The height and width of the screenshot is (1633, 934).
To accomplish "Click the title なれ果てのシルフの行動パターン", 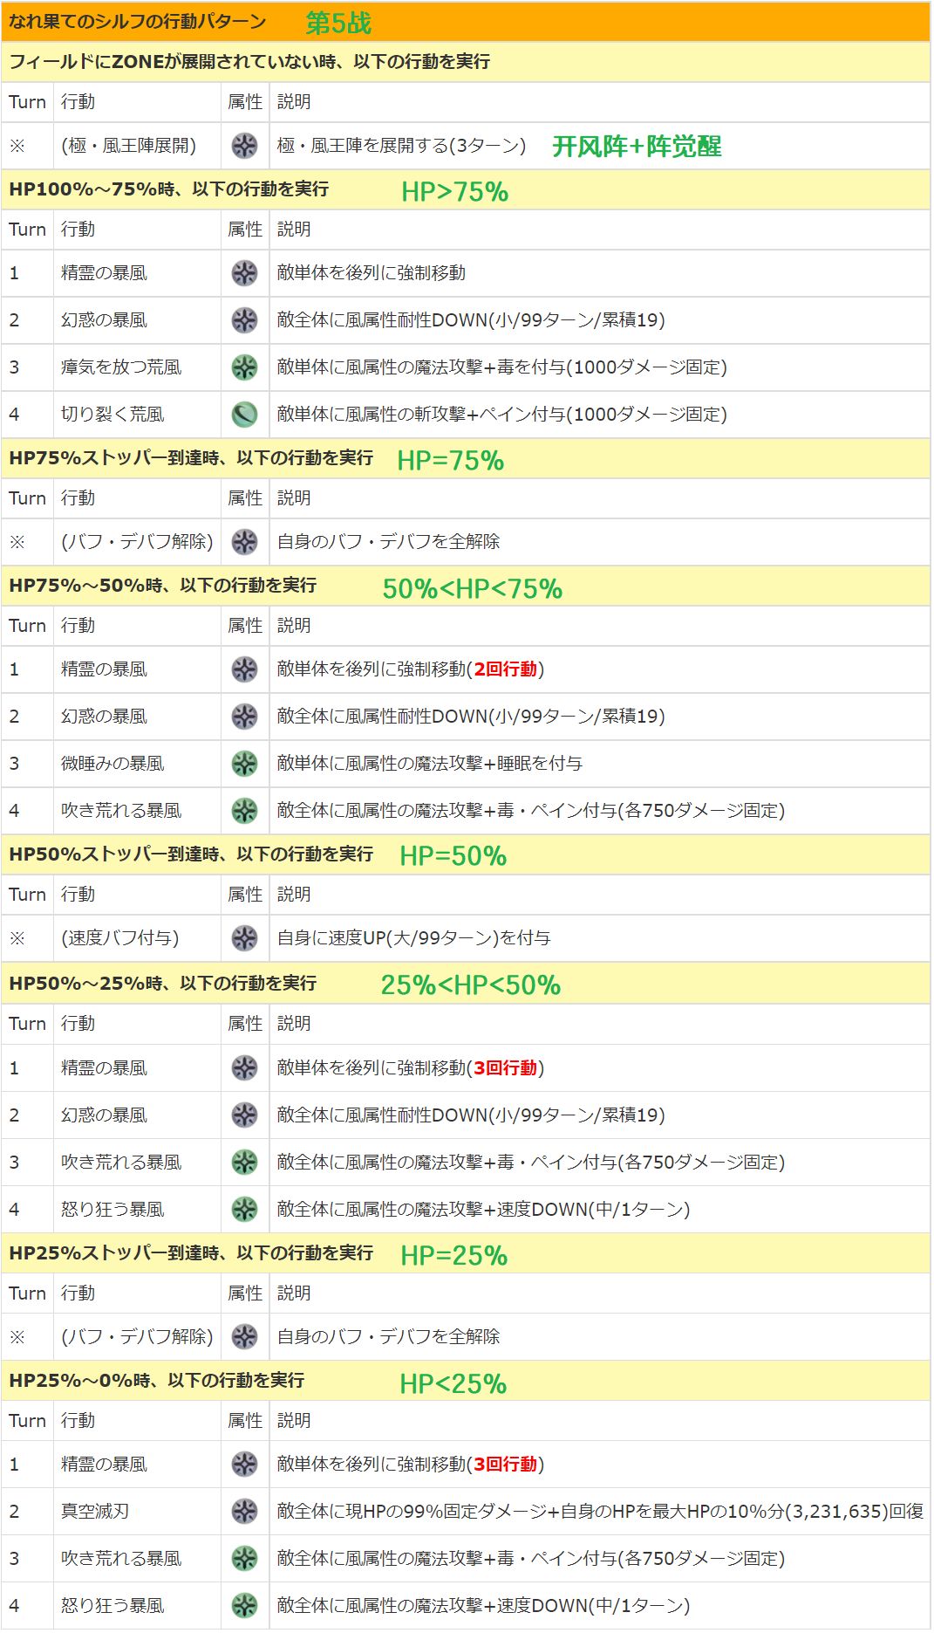I will click(138, 22).
